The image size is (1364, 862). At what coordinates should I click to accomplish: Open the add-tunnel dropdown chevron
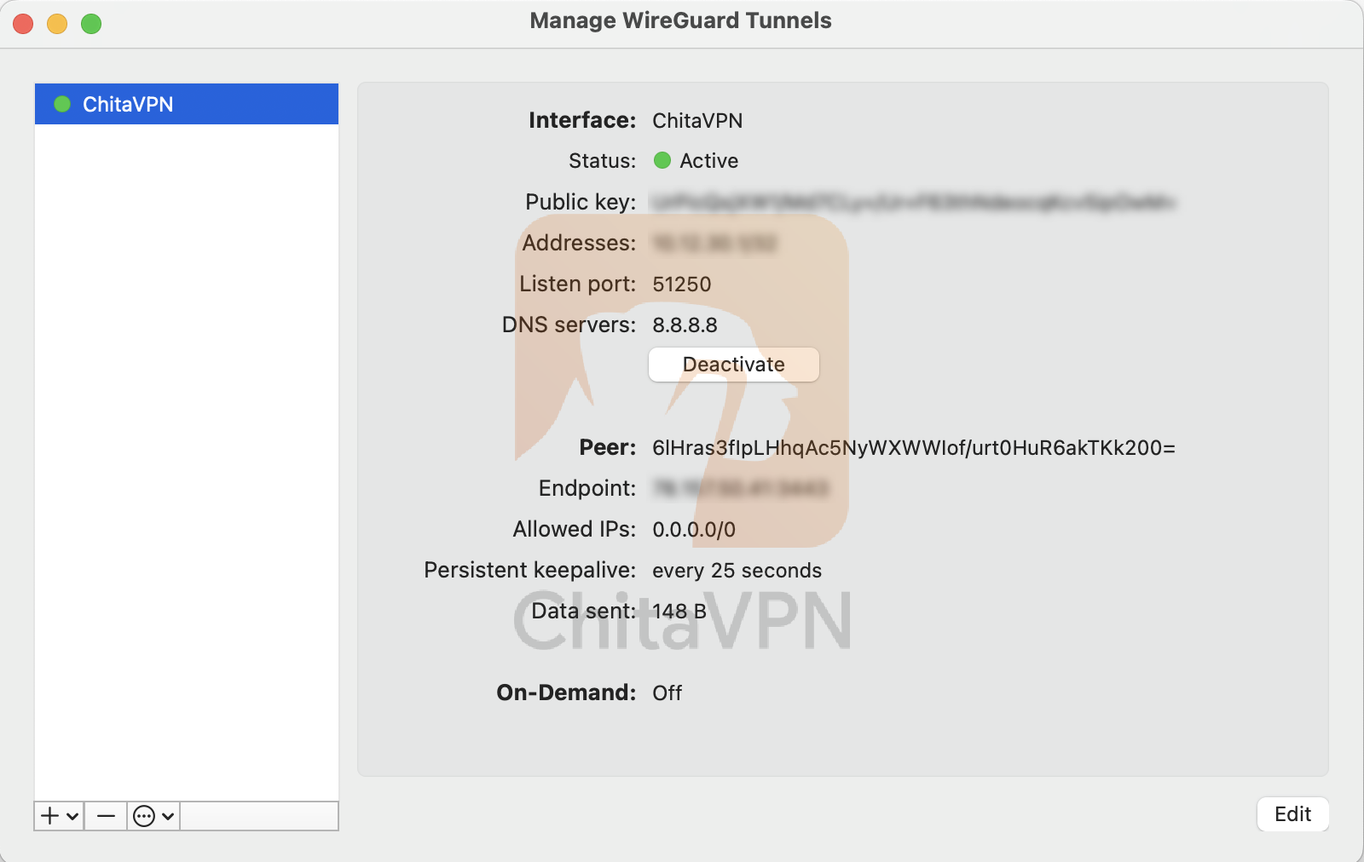73,816
